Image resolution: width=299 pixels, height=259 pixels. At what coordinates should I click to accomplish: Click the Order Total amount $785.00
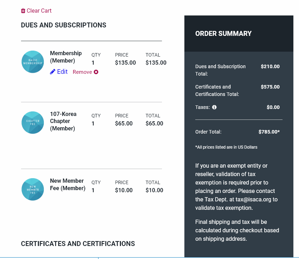pyautogui.click(x=269, y=132)
